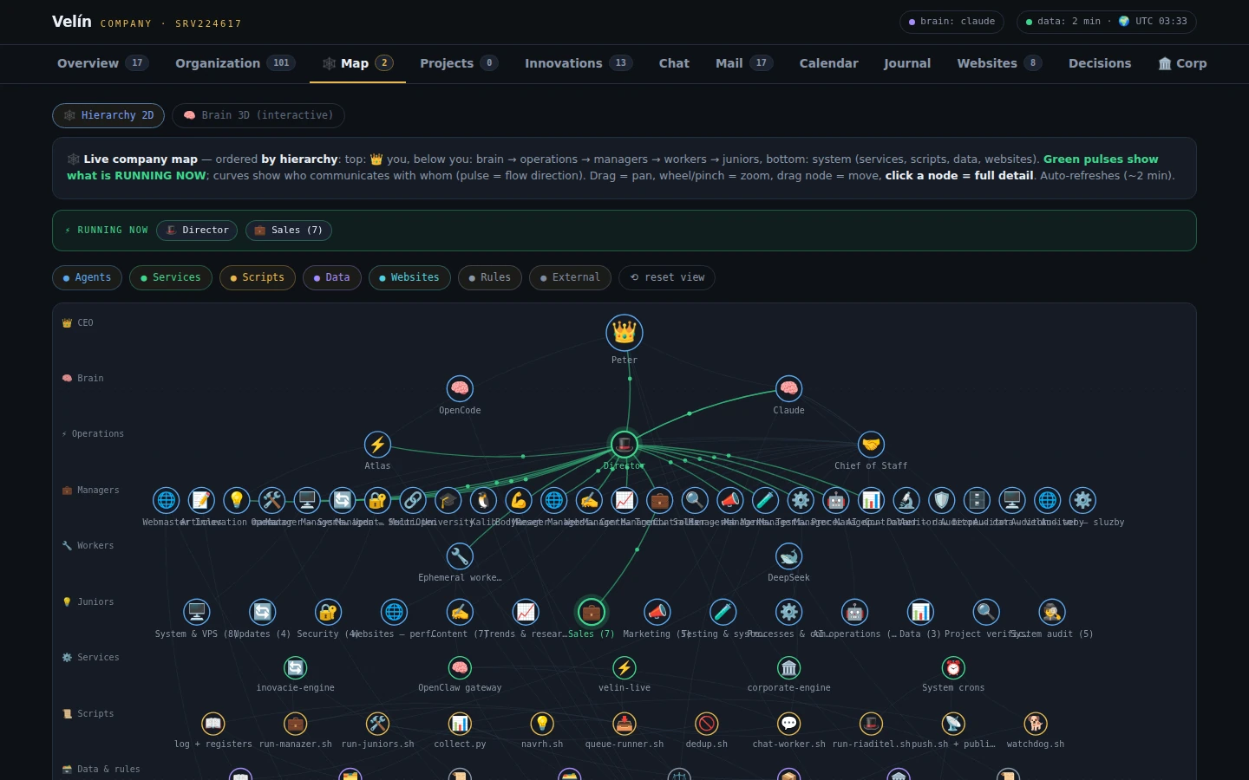The image size is (1249, 780).
Task: Click the Data & rules row label
Action: tap(101, 770)
